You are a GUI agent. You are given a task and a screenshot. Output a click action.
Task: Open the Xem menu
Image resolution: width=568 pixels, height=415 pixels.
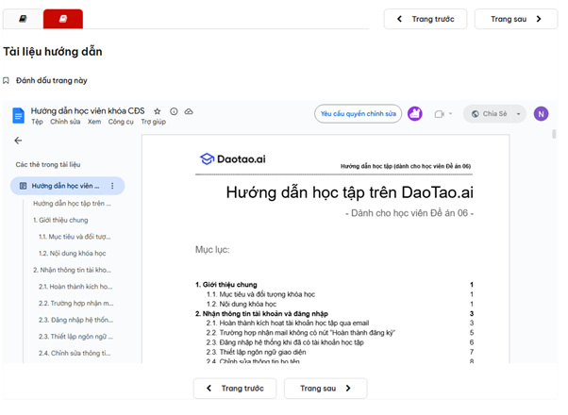[94, 122]
